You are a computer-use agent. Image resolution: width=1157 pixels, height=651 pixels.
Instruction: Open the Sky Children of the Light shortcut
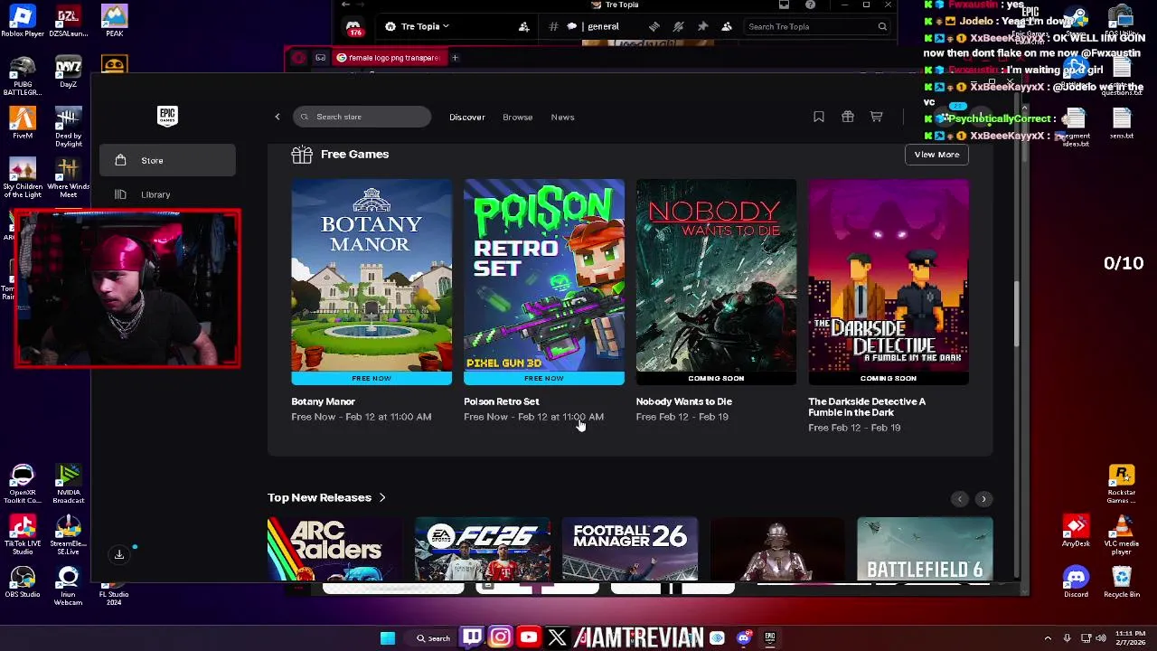(23, 178)
